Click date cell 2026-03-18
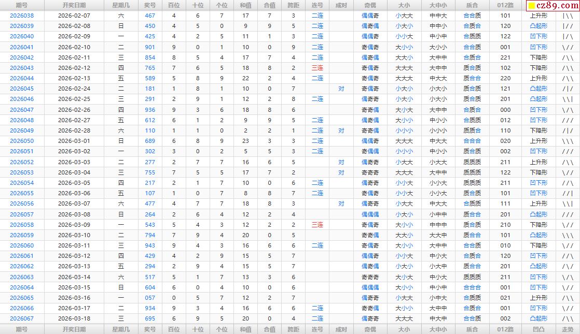580x334 pixels. (x=74, y=318)
